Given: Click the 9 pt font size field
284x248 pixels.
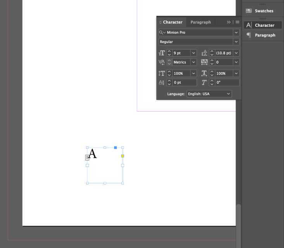Looking at the screenshot, I should pos(181,53).
